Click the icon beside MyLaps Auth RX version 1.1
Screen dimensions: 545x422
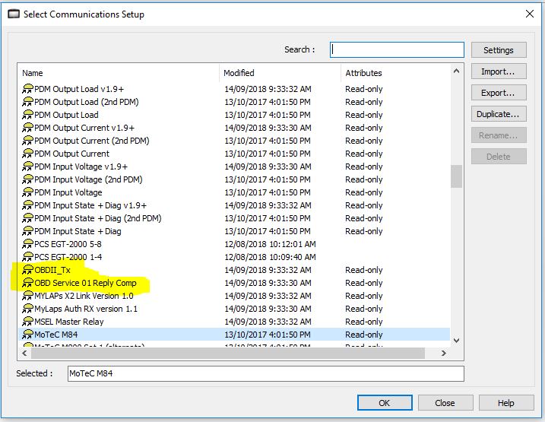[28, 309]
